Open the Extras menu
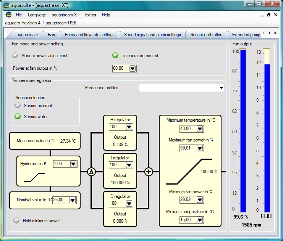Viewport: 283px width, 241px height. [91, 15]
